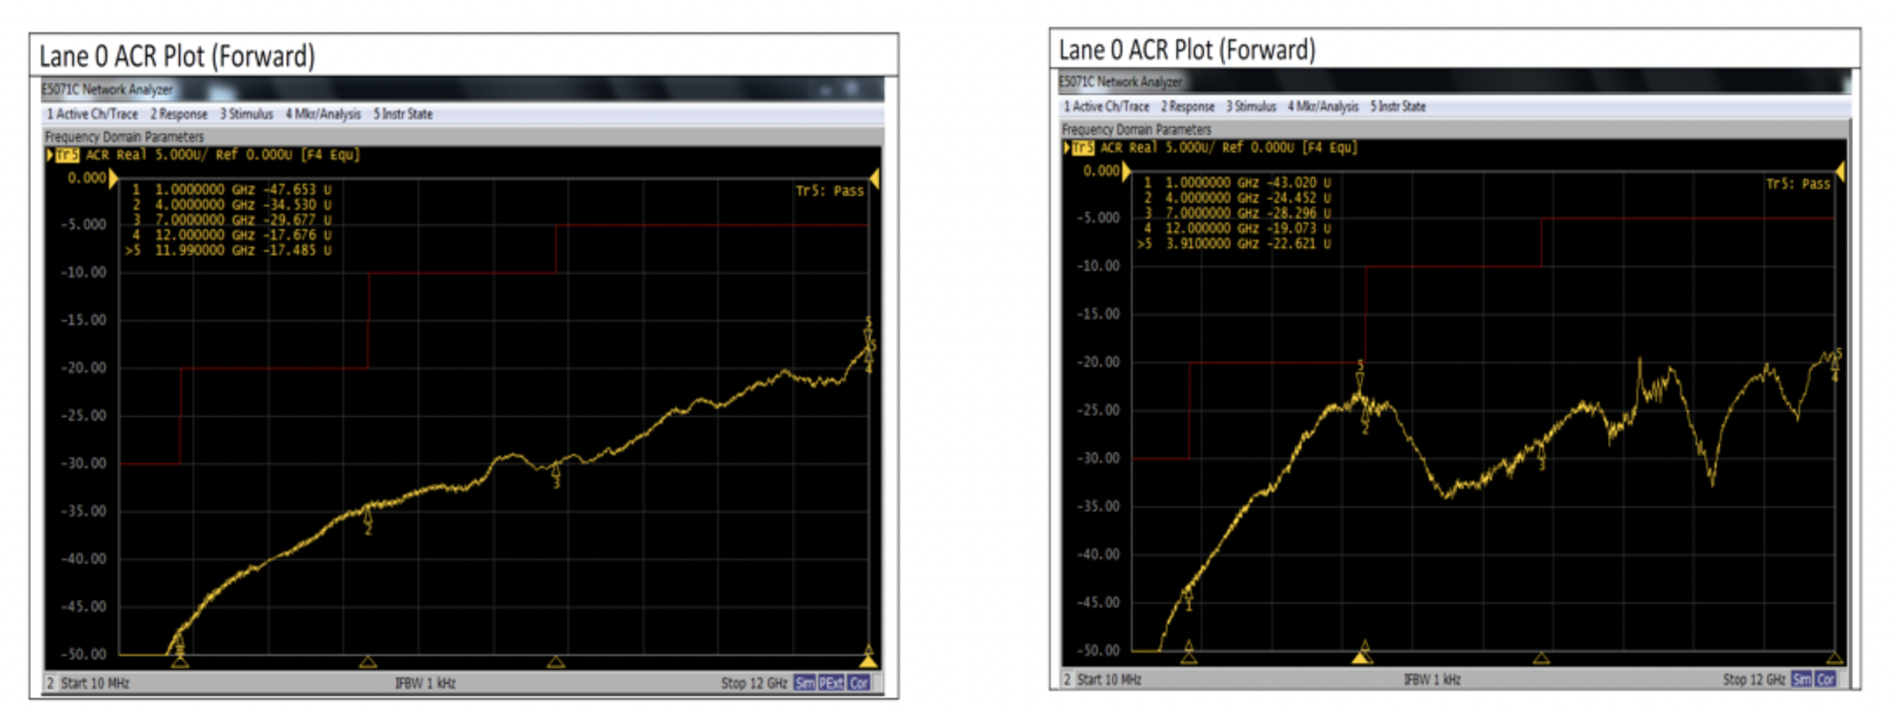Open '2 Response' menu in right analyzer
Image resolution: width=1896 pixels, height=711 pixels.
click(1188, 106)
